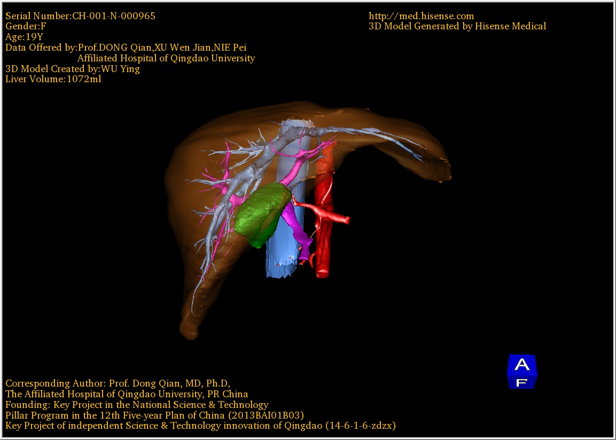
Task: Click the Age:19Y text line
Action: [25, 37]
